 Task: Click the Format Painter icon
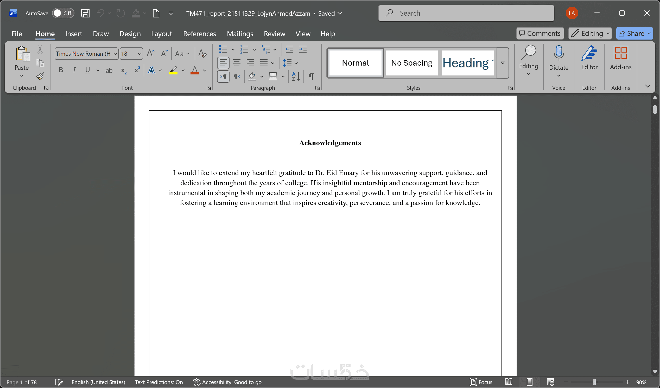(40, 76)
